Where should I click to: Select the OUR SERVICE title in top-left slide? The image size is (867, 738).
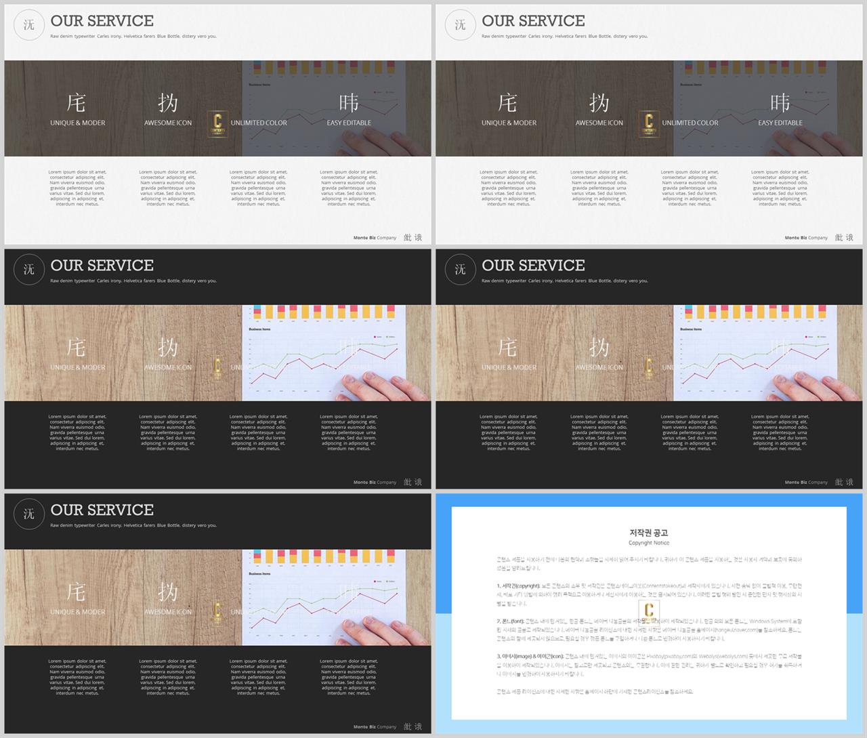pyautogui.click(x=102, y=21)
